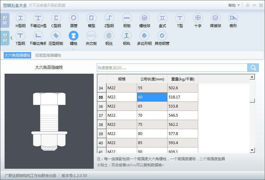The height and width of the screenshot is (180, 265).
Task: Click the bolt diagram preview image
Action: (49, 121)
